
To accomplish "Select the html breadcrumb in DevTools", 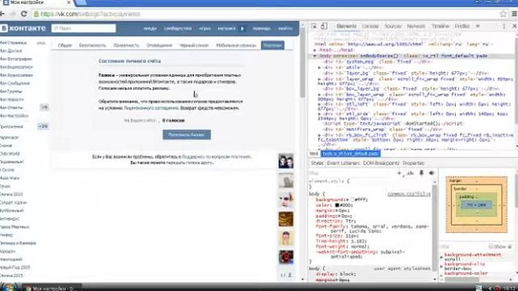I will (314, 154).
